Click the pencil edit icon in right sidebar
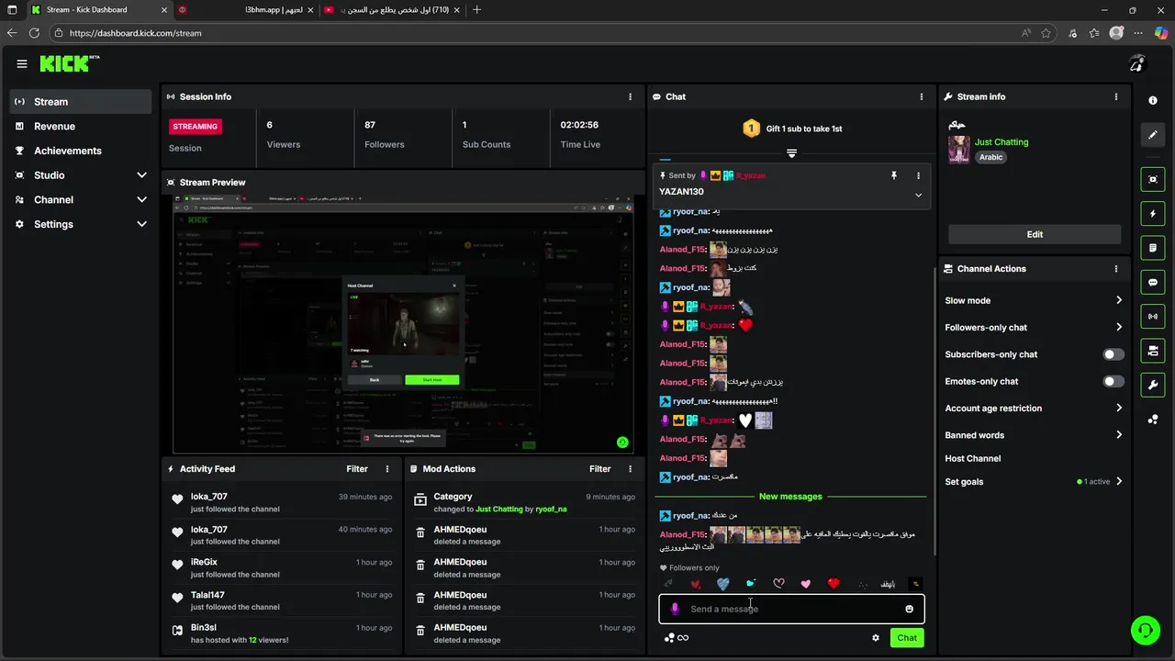The width and height of the screenshot is (1175, 661). point(1153,135)
